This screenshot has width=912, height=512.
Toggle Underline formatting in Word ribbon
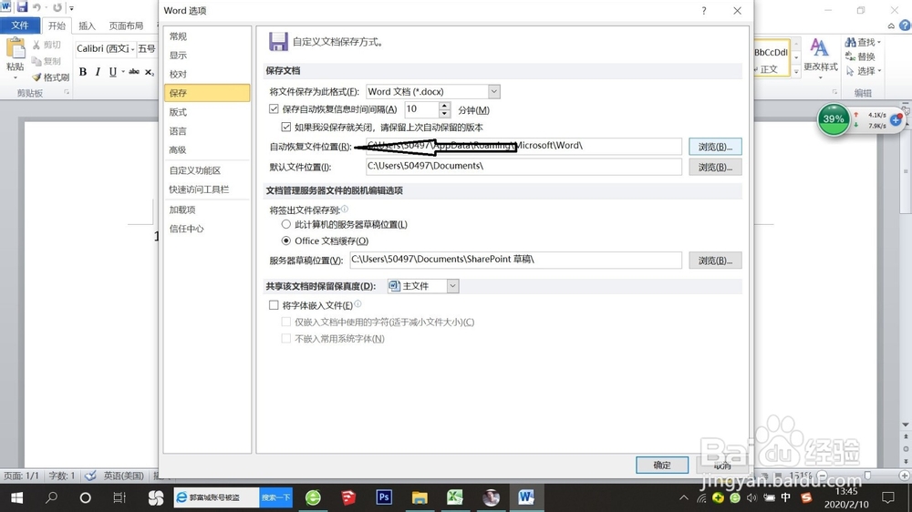[x=113, y=71]
